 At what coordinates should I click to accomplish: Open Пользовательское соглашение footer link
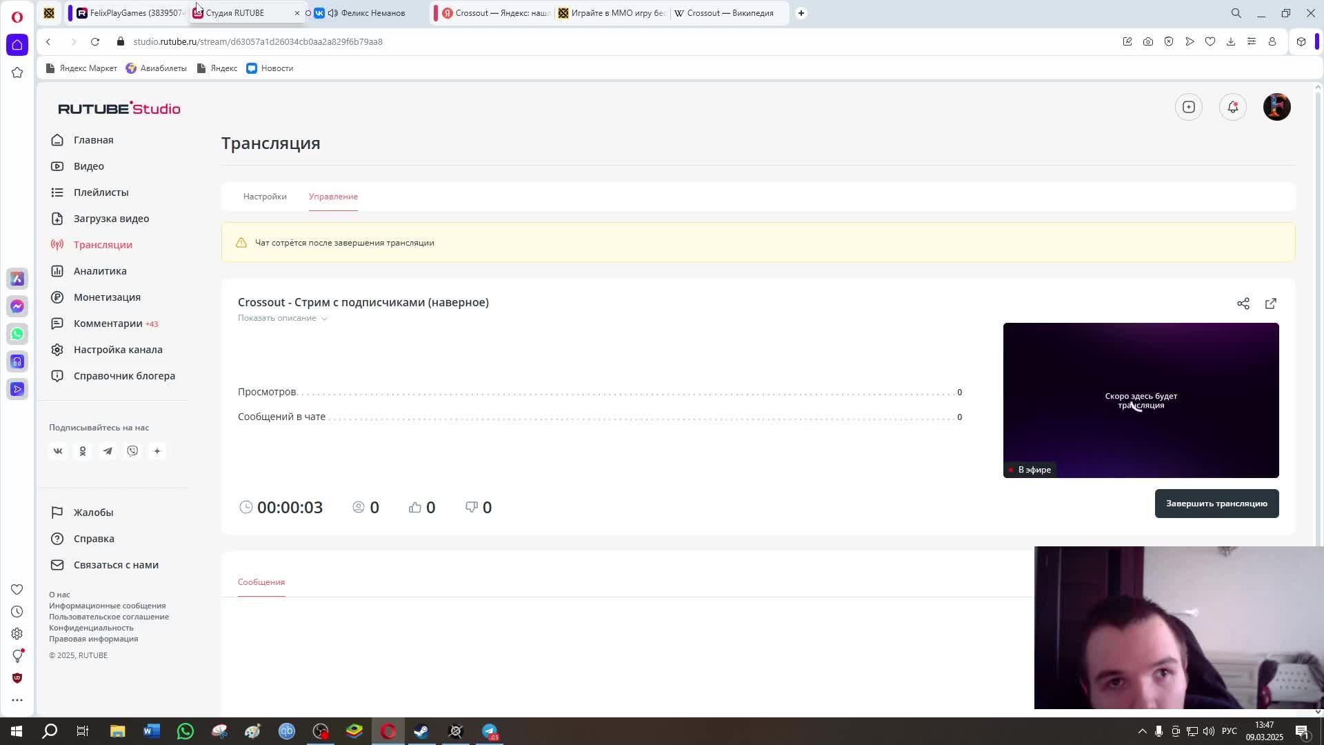(x=109, y=617)
